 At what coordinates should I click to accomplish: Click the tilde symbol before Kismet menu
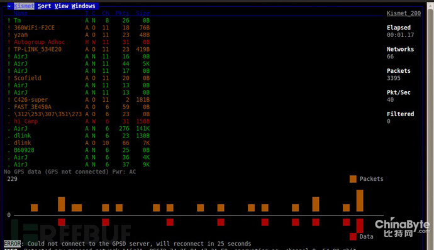pyautogui.click(x=9, y=6)
